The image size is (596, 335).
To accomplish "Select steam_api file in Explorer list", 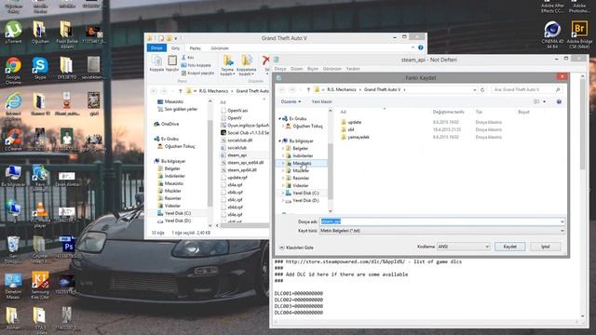I will (237, 155).
